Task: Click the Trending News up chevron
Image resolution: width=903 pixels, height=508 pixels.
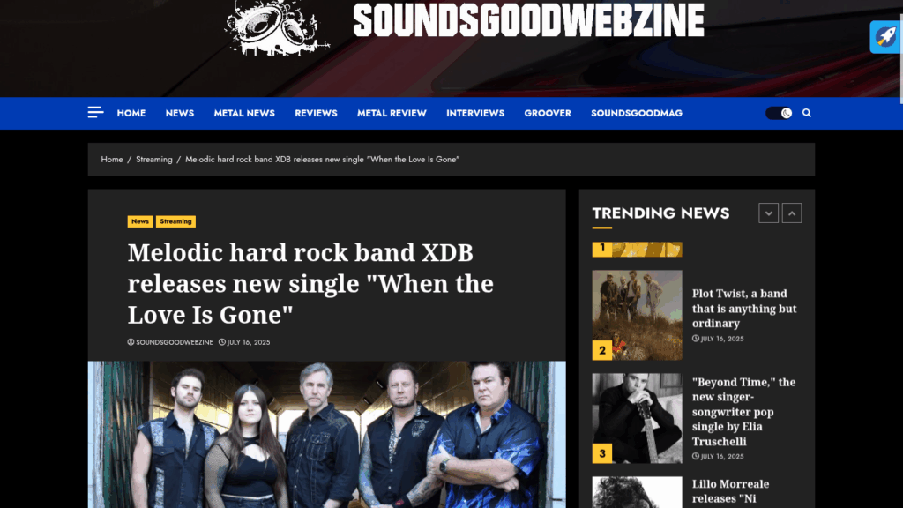Action: 792,213
